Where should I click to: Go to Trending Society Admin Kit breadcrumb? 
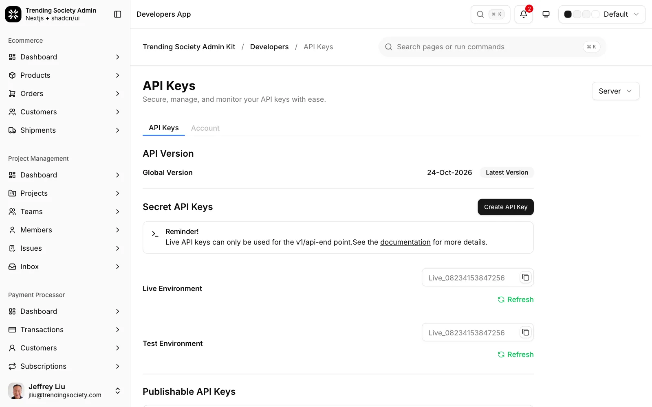coord(189,47)
